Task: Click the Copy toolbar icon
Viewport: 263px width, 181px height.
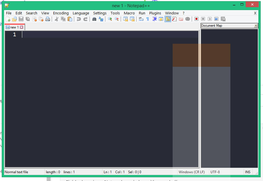Action: coord(63,19)
